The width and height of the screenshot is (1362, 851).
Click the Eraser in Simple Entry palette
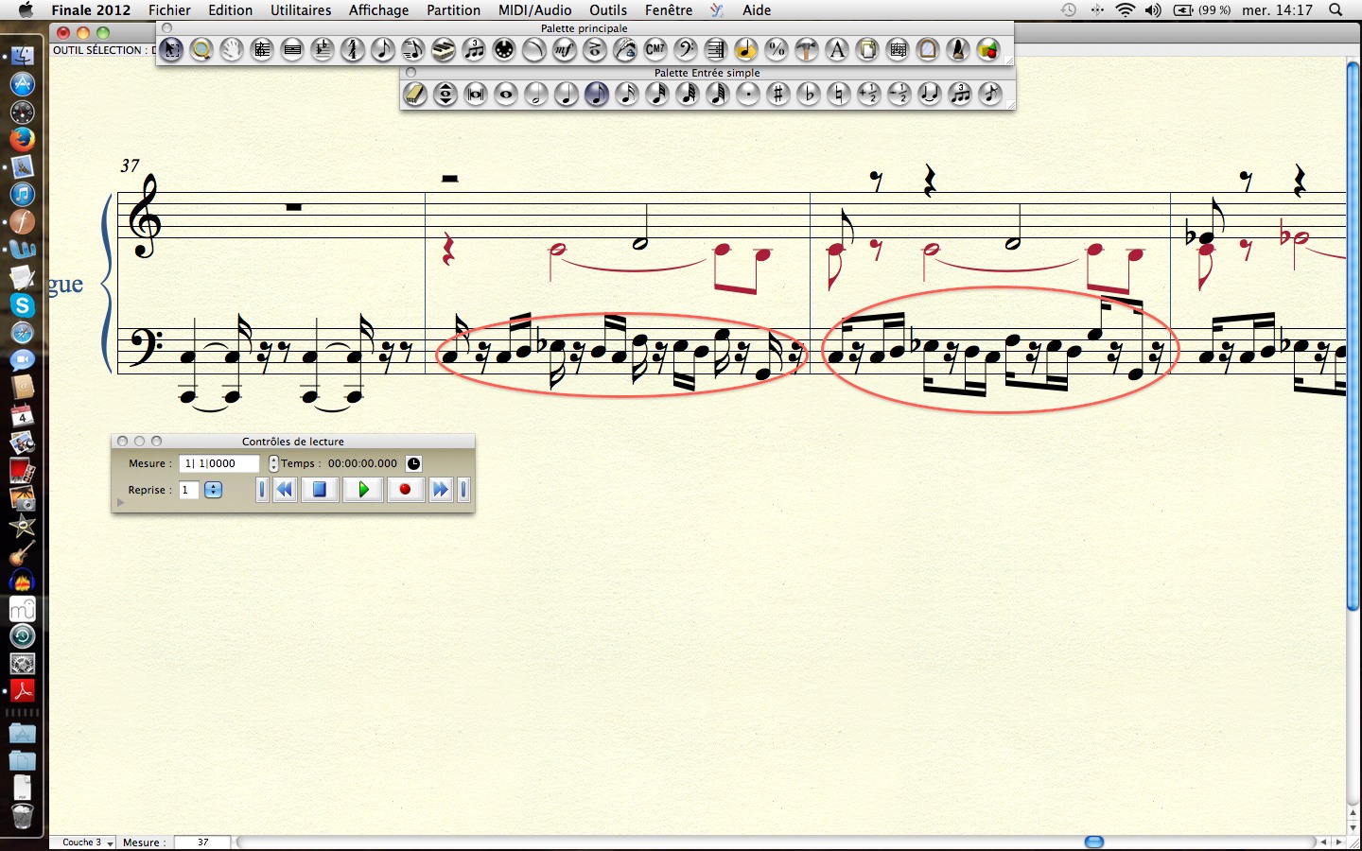415,94
